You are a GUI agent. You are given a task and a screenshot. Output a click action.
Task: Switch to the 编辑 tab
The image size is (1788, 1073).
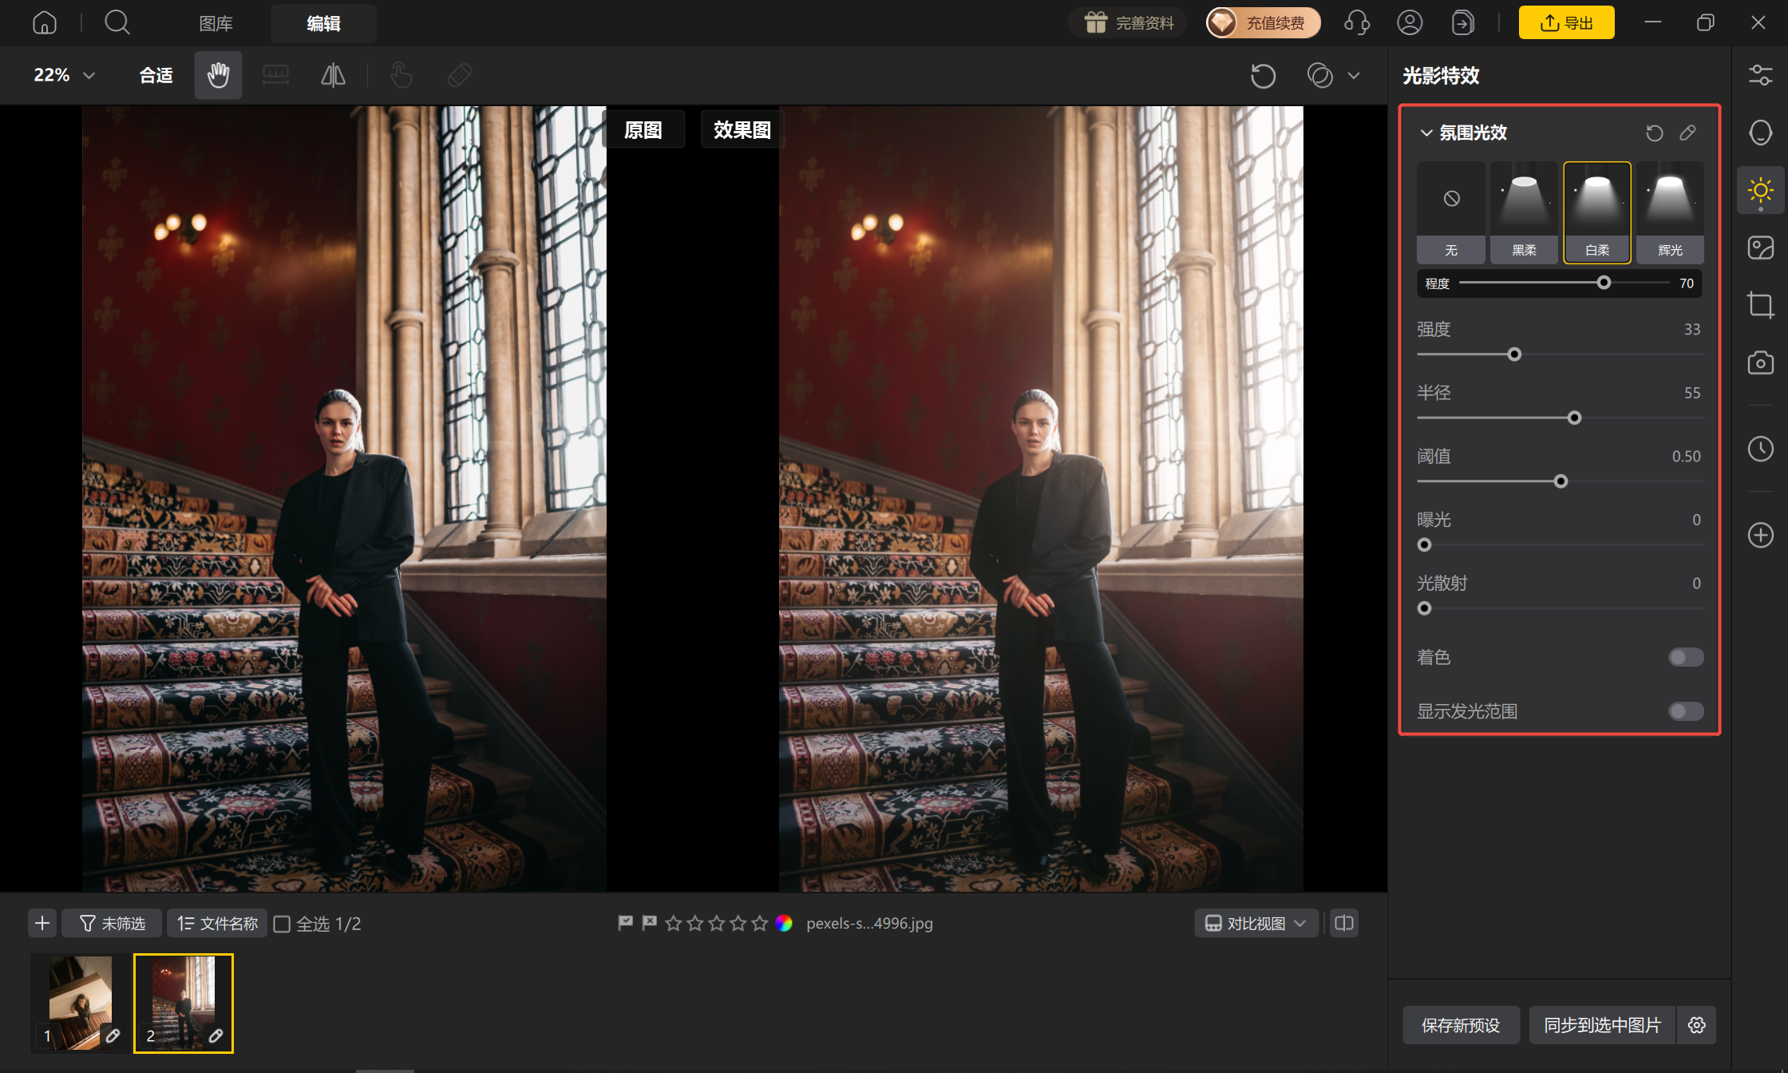point(323,23)
